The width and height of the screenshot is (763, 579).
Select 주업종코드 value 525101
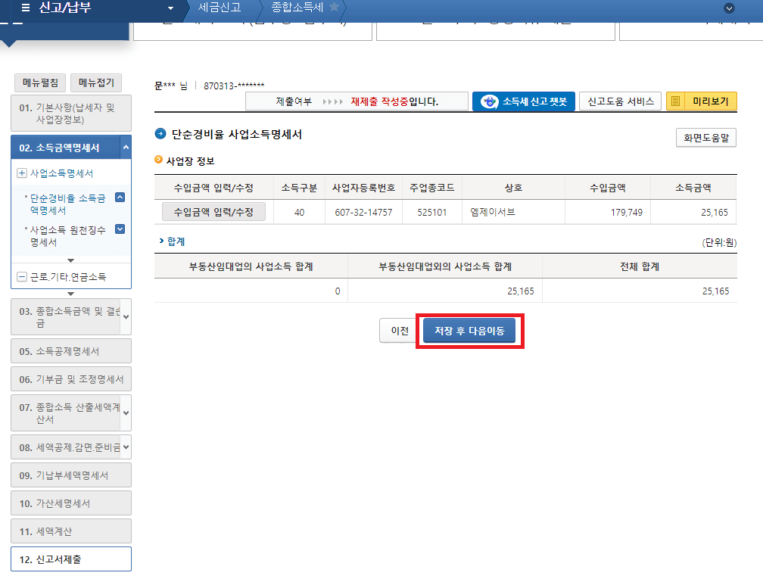(x=431, y=213)
